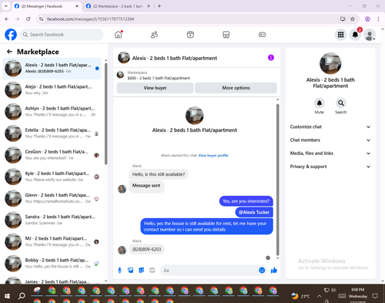
Task: Open the emoji picker in message box
Action: click(x=262, y=270)
